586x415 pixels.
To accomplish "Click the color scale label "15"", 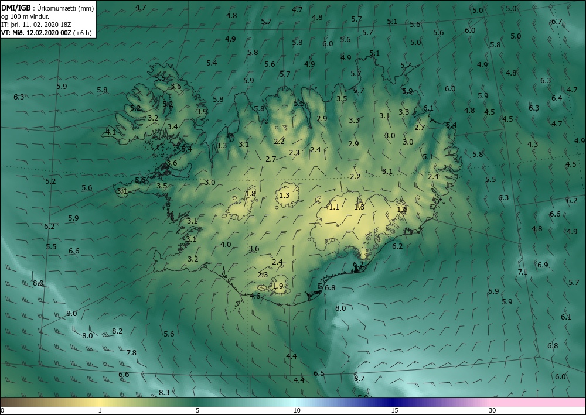I will [394, 411].
